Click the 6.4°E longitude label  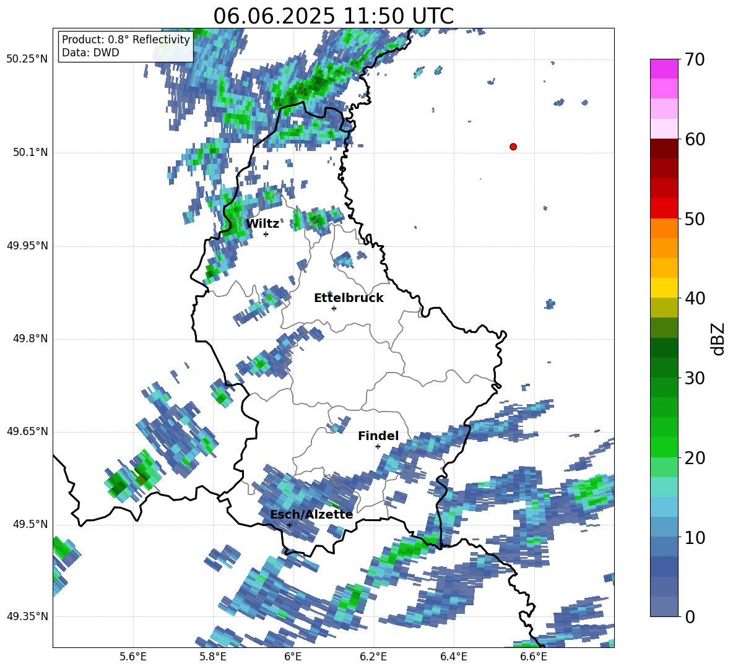click(x=453, y=657)
